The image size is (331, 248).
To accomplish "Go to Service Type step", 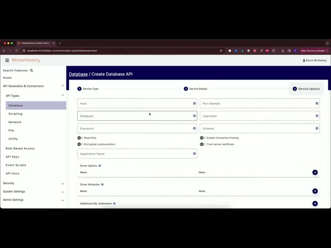I will point(88,89).
